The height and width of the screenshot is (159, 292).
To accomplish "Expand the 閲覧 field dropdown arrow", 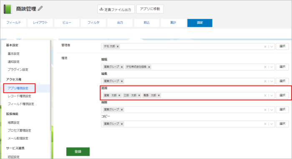I will tap(272, 67).
